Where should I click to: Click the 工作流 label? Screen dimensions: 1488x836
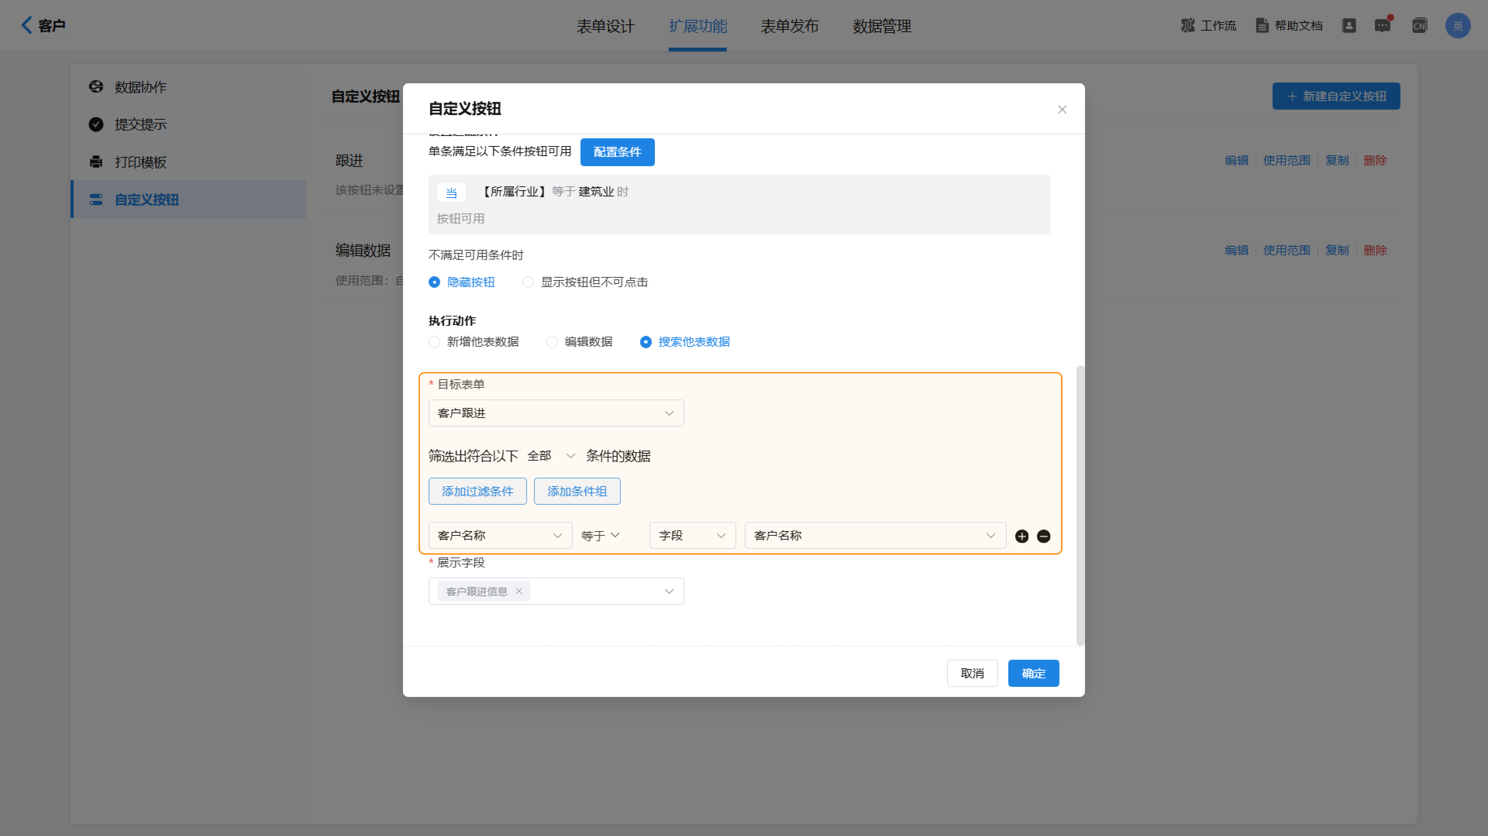click(1218, 26)
